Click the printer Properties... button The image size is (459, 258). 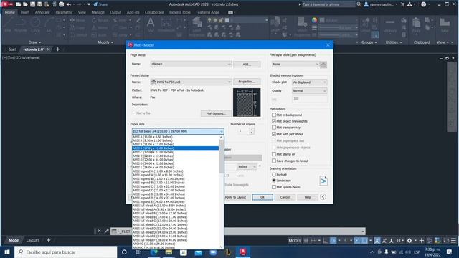(247, 82)
